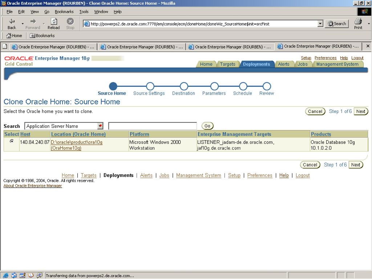Open the Forward button history arrow
This screenshot has height=279, width=372.
point(44,24)
